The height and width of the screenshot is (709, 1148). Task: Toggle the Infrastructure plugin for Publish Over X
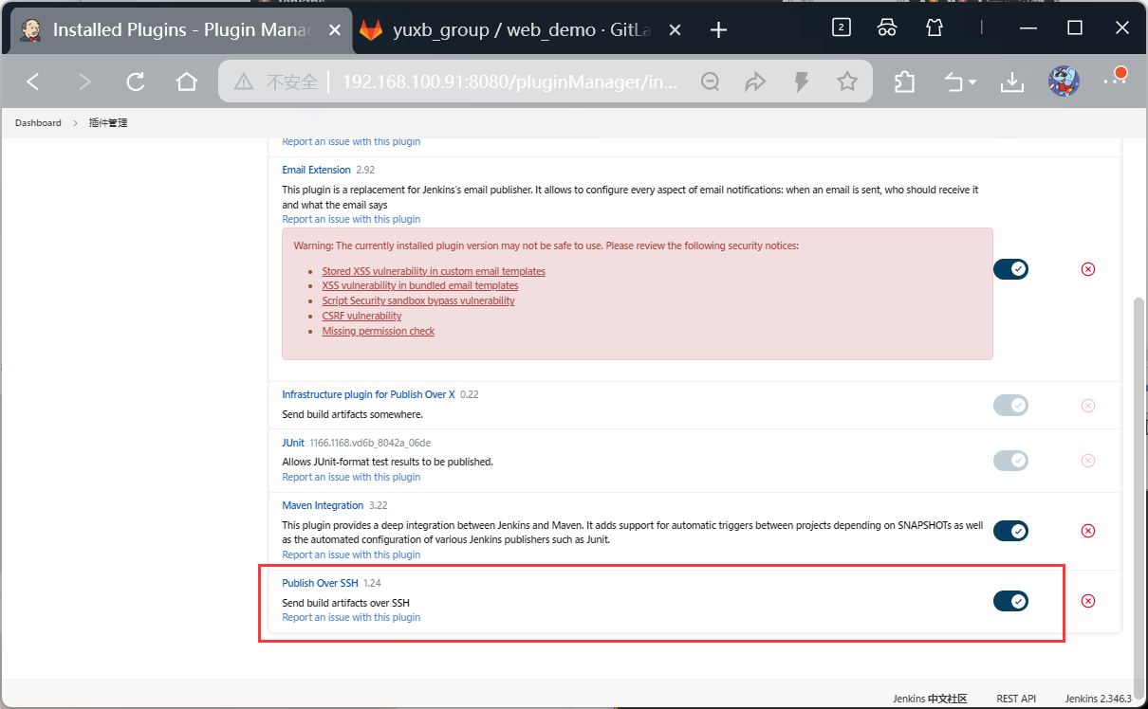[x=1010, y=406]
